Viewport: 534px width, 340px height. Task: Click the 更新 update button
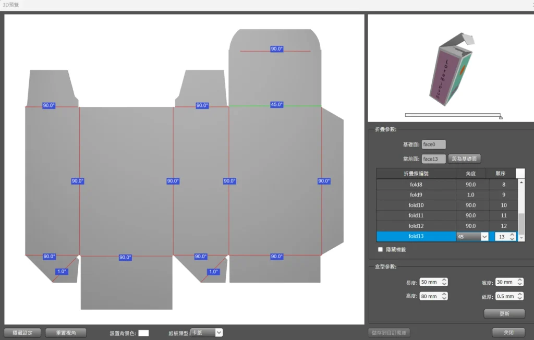coord(504,314)
